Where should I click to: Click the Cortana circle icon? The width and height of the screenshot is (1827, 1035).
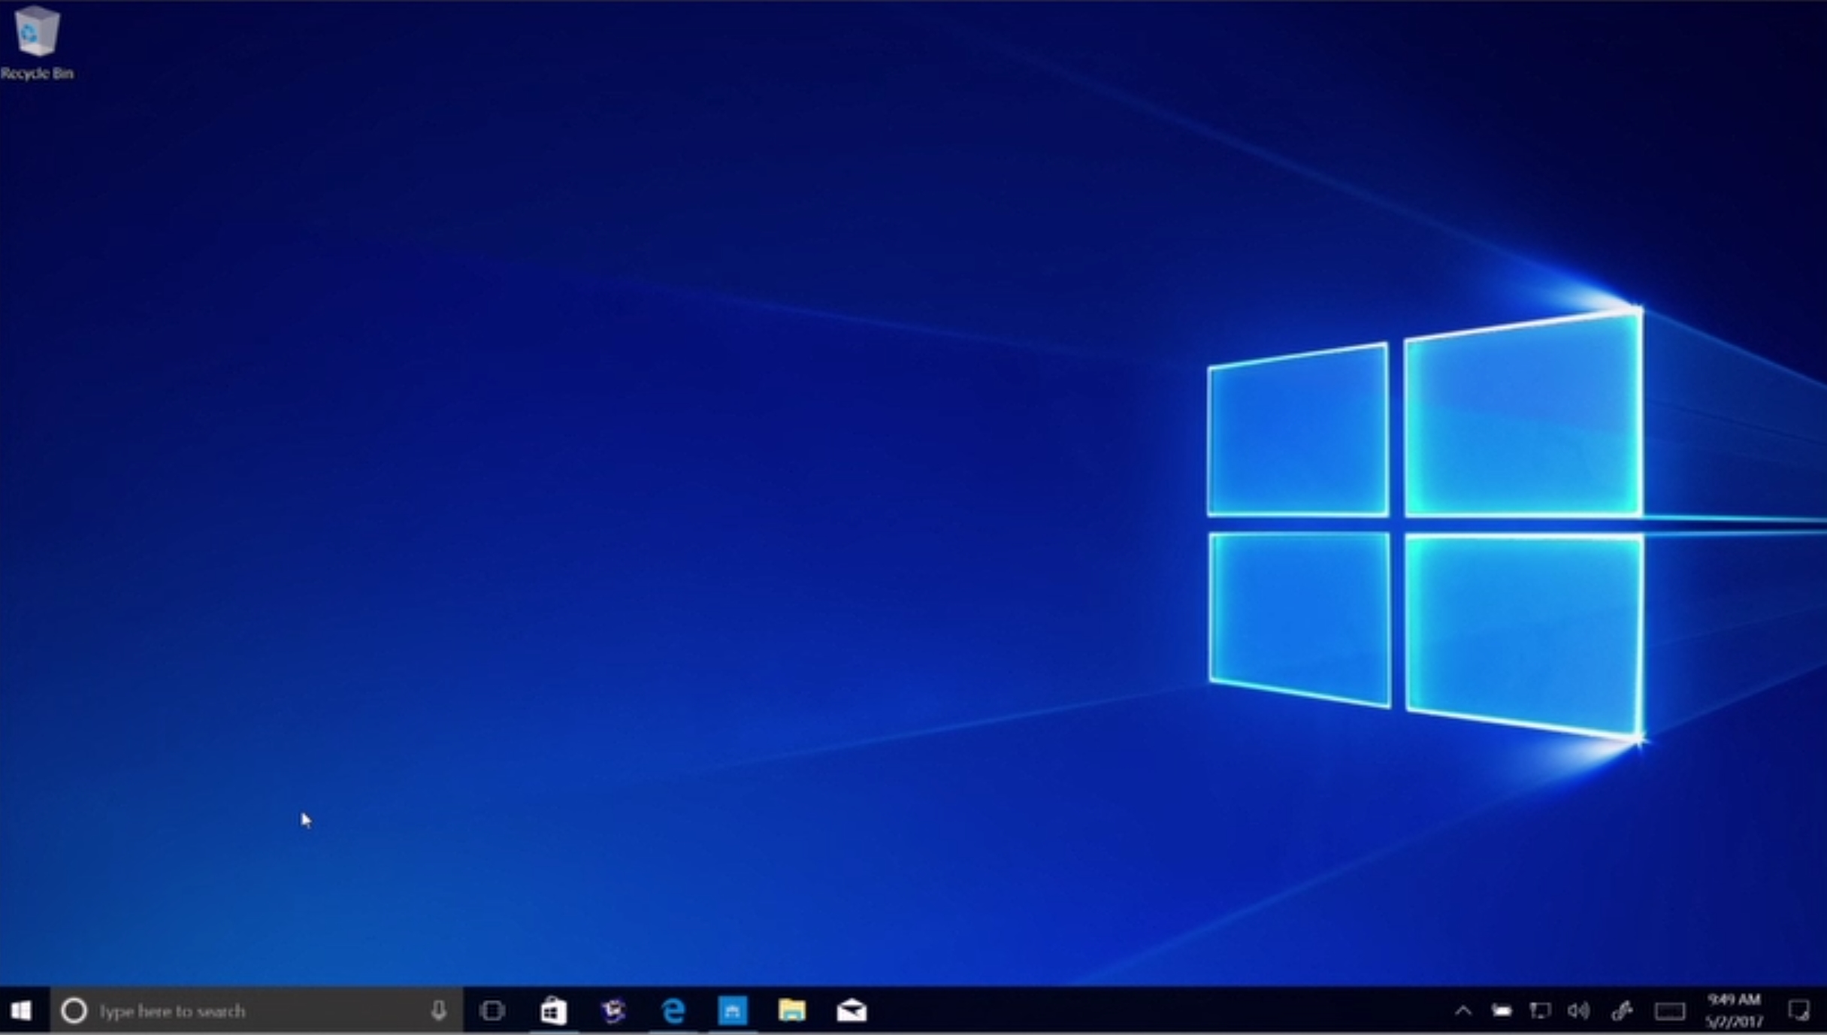click(74, 1011)
